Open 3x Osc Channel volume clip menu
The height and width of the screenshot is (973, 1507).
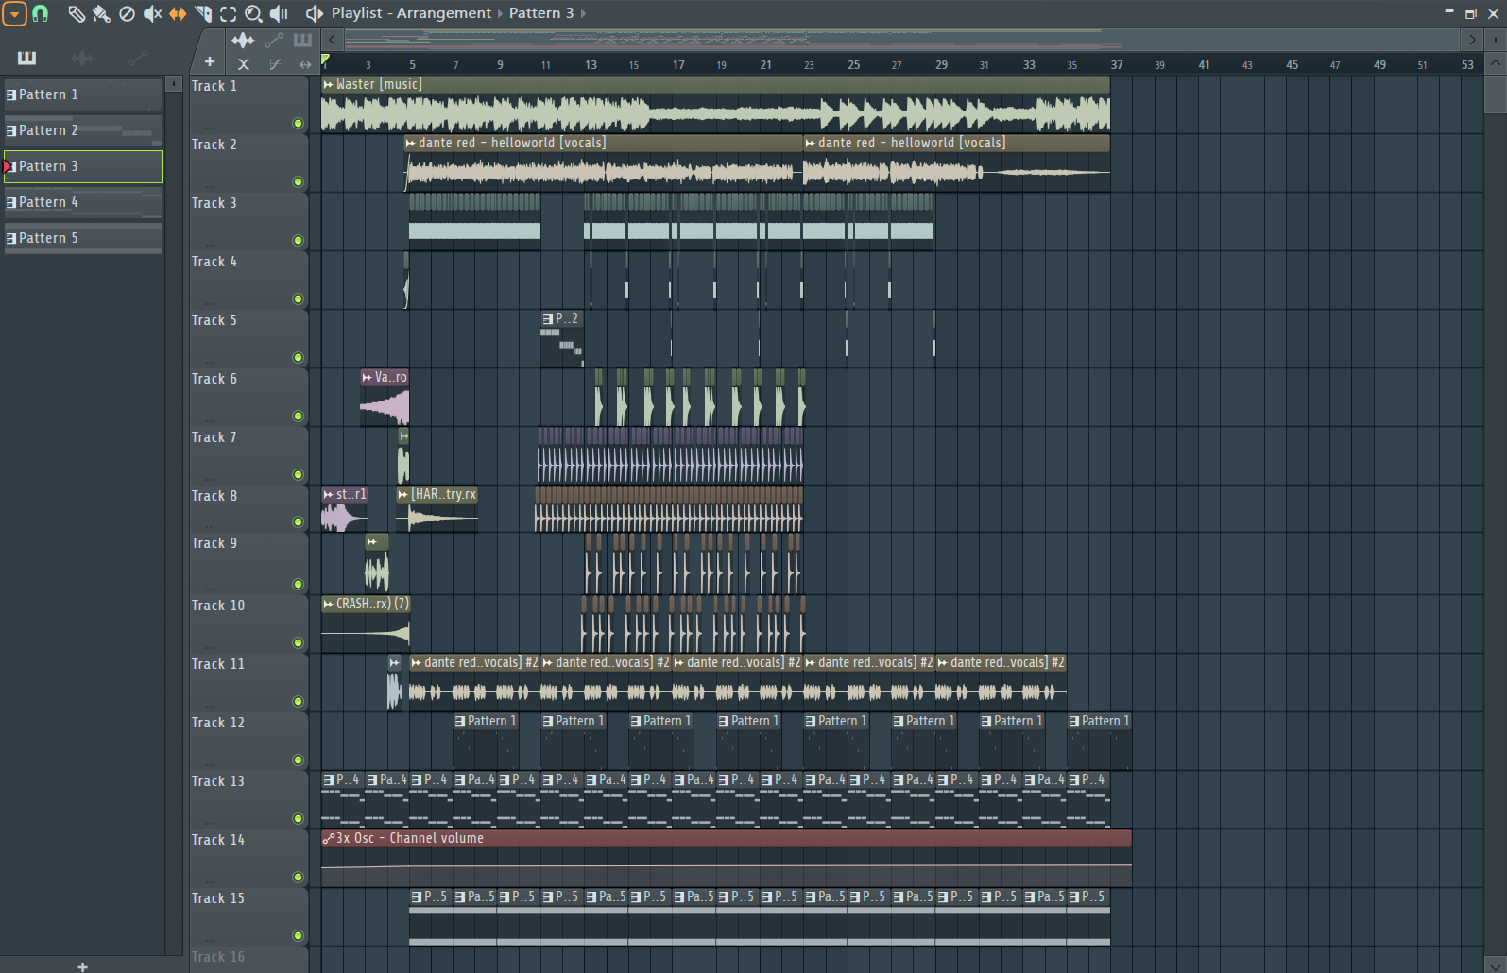coord(329,838)
